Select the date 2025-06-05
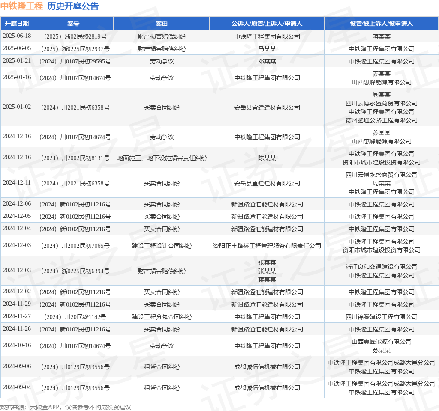Image resolution: width=439 pixels, height=411 pixels. (17, 48)
